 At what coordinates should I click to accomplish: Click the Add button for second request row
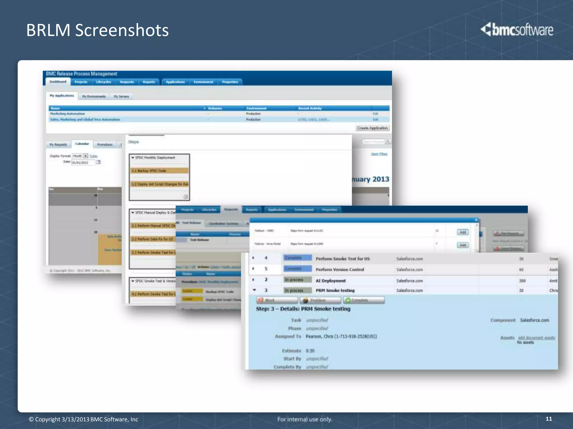point(463,245)
